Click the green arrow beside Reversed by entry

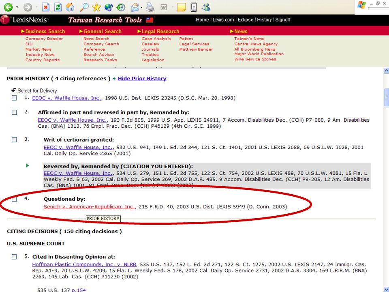[27, 165]
